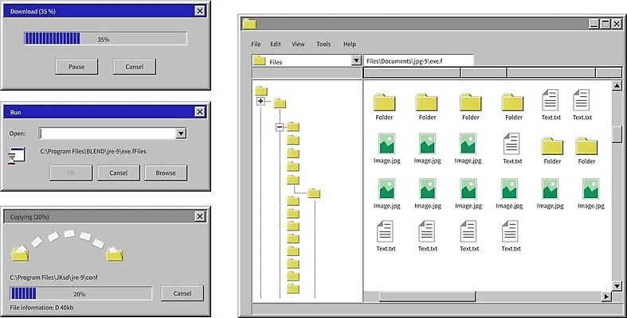Screen dimensions: 627x318
Task: Click the destination folder icon in the Copying dialog
Action: pos(115,253)
